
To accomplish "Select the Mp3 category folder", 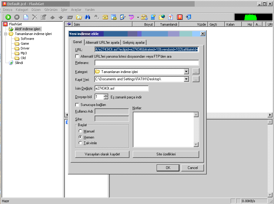I will pos(24,53).
